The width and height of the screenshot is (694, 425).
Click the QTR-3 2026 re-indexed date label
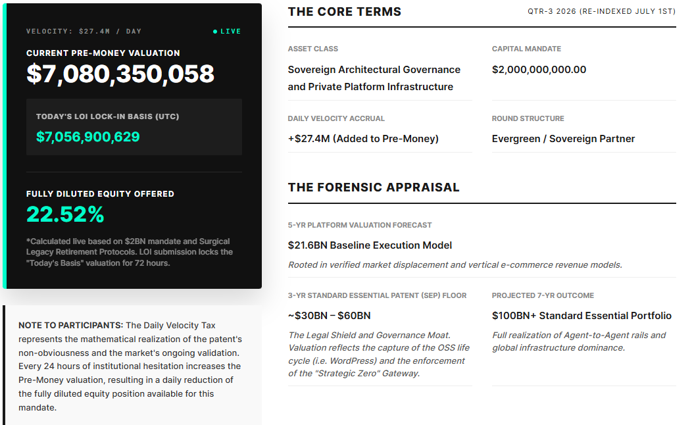tap(601, 11)
